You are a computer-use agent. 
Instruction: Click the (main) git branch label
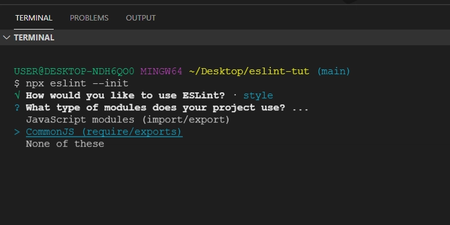click(334, 71)
